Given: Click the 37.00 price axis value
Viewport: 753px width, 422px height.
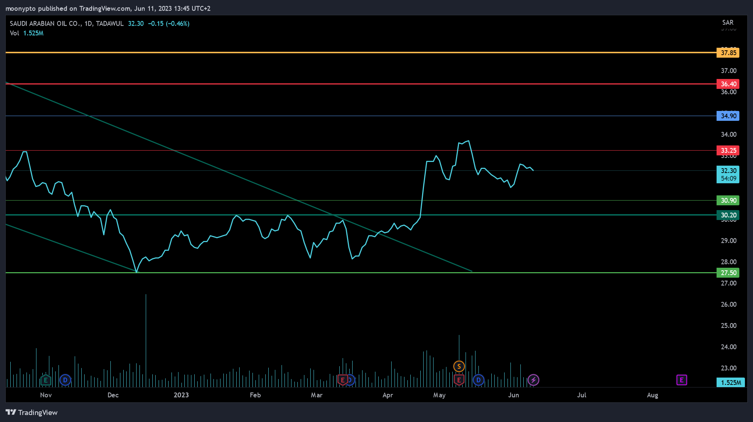Looking at the screenshot, I should coord(728,71).
